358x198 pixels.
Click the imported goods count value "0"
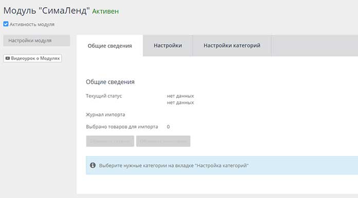click(168, 127)
